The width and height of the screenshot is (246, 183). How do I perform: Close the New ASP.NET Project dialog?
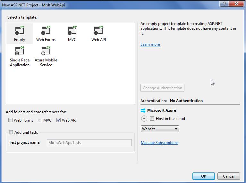(236, 4)
